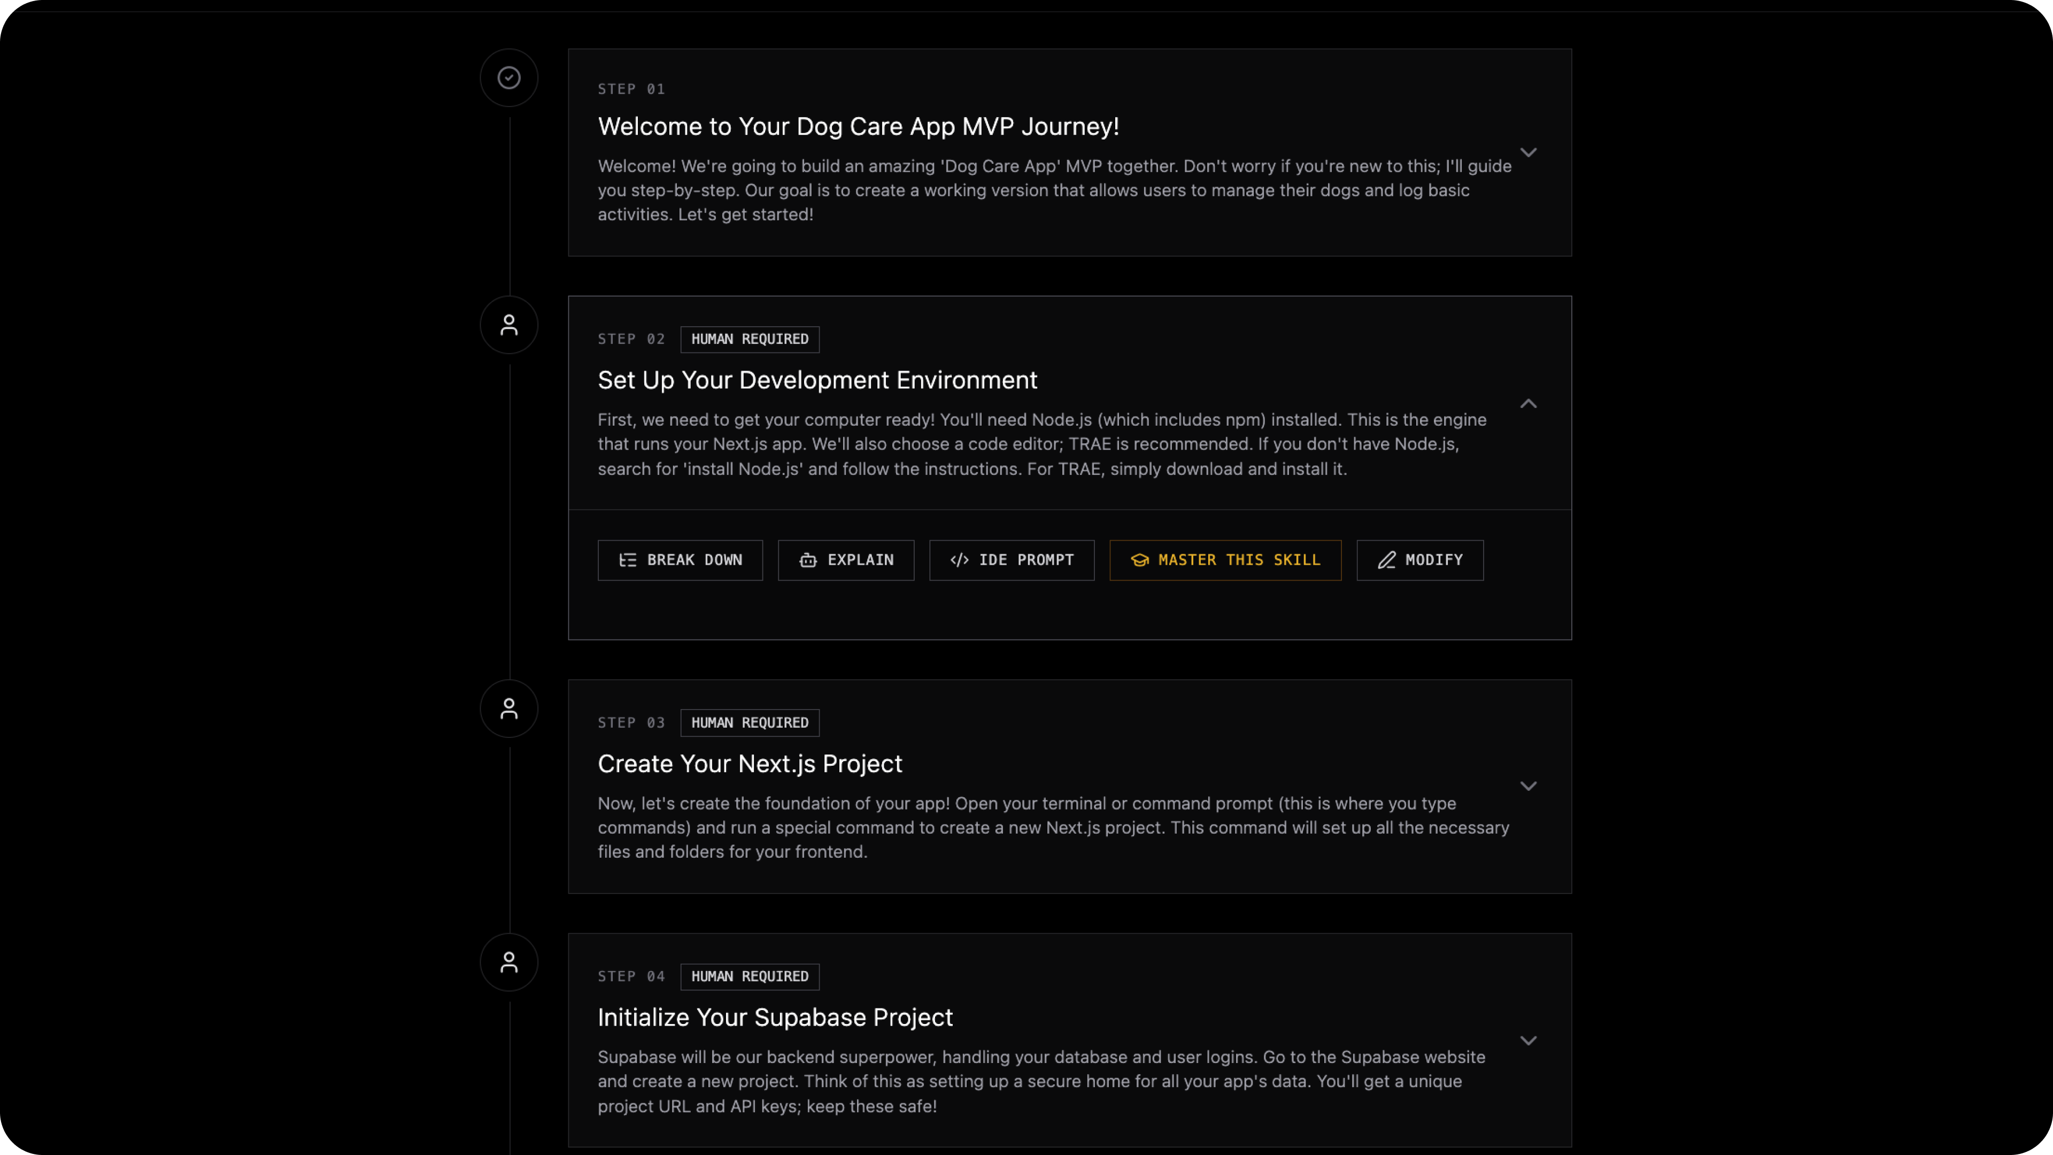This screenshot has height=1155, width=2053.
Task: Open the IDE Prompt button
Action: pyautogui.click(x=1012, y=560)
